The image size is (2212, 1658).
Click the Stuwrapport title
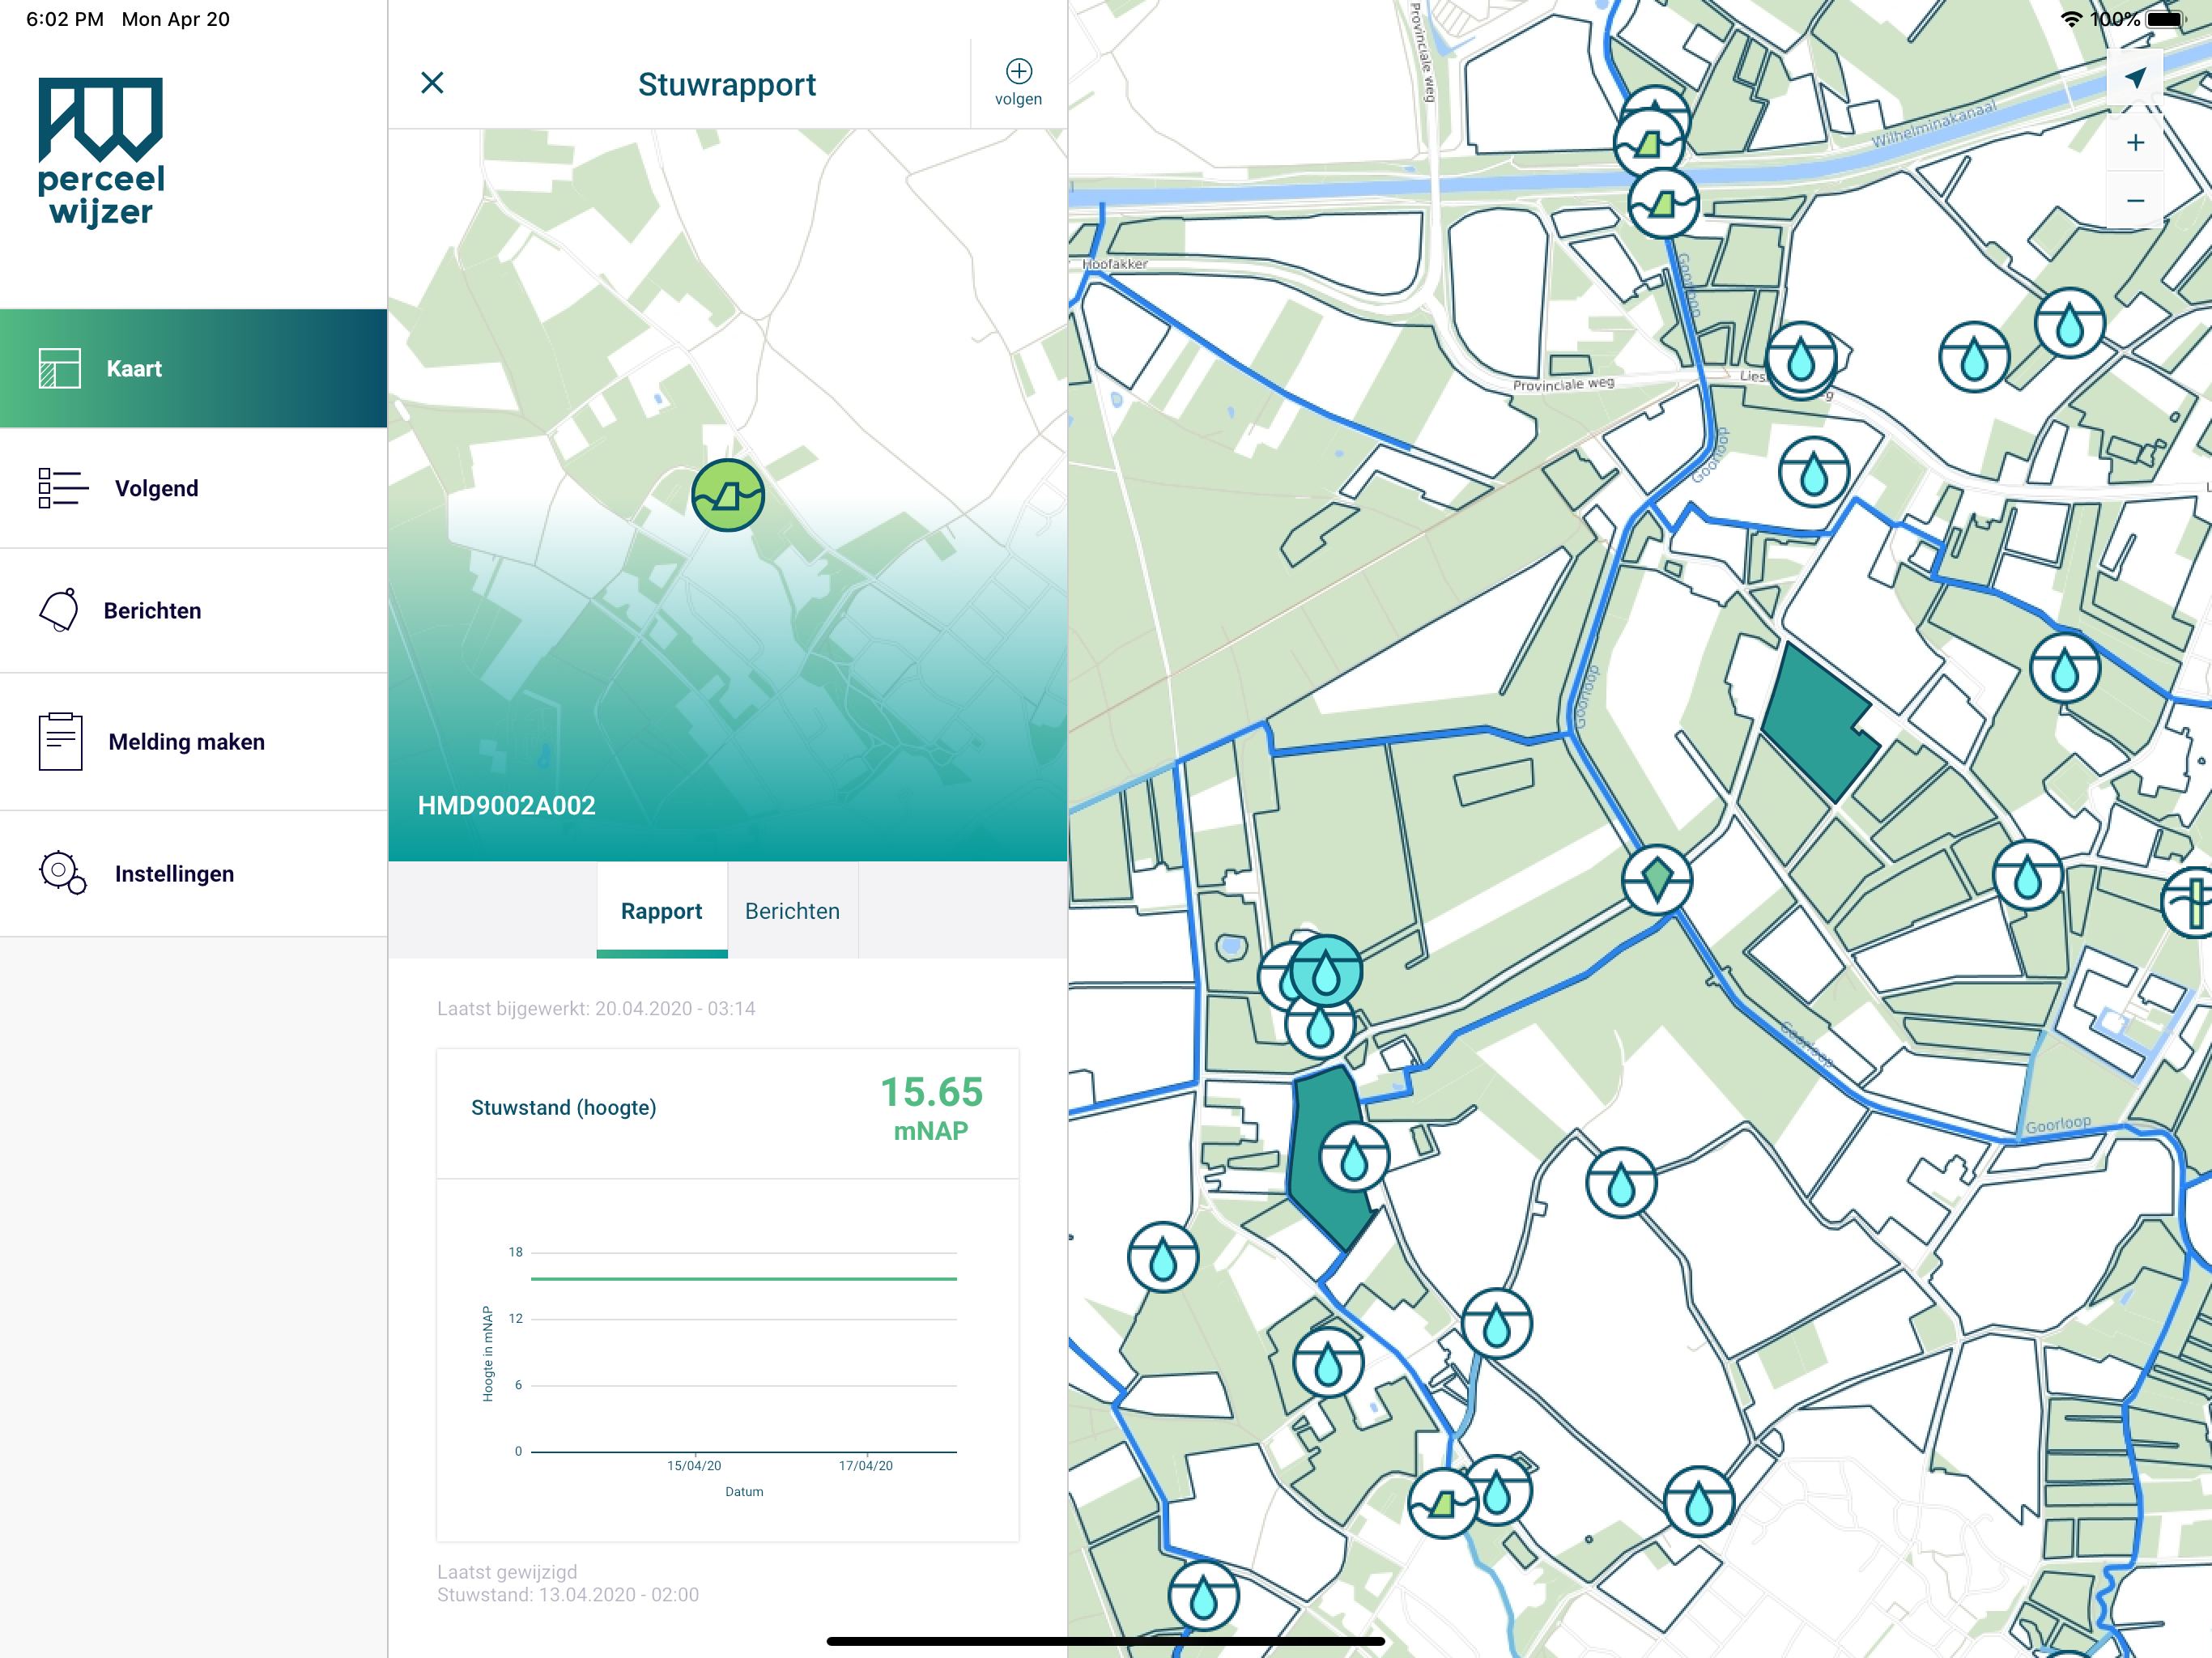coord(727,84)
